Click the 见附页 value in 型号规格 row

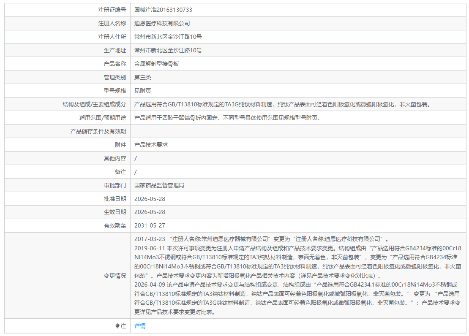(143, 91)
